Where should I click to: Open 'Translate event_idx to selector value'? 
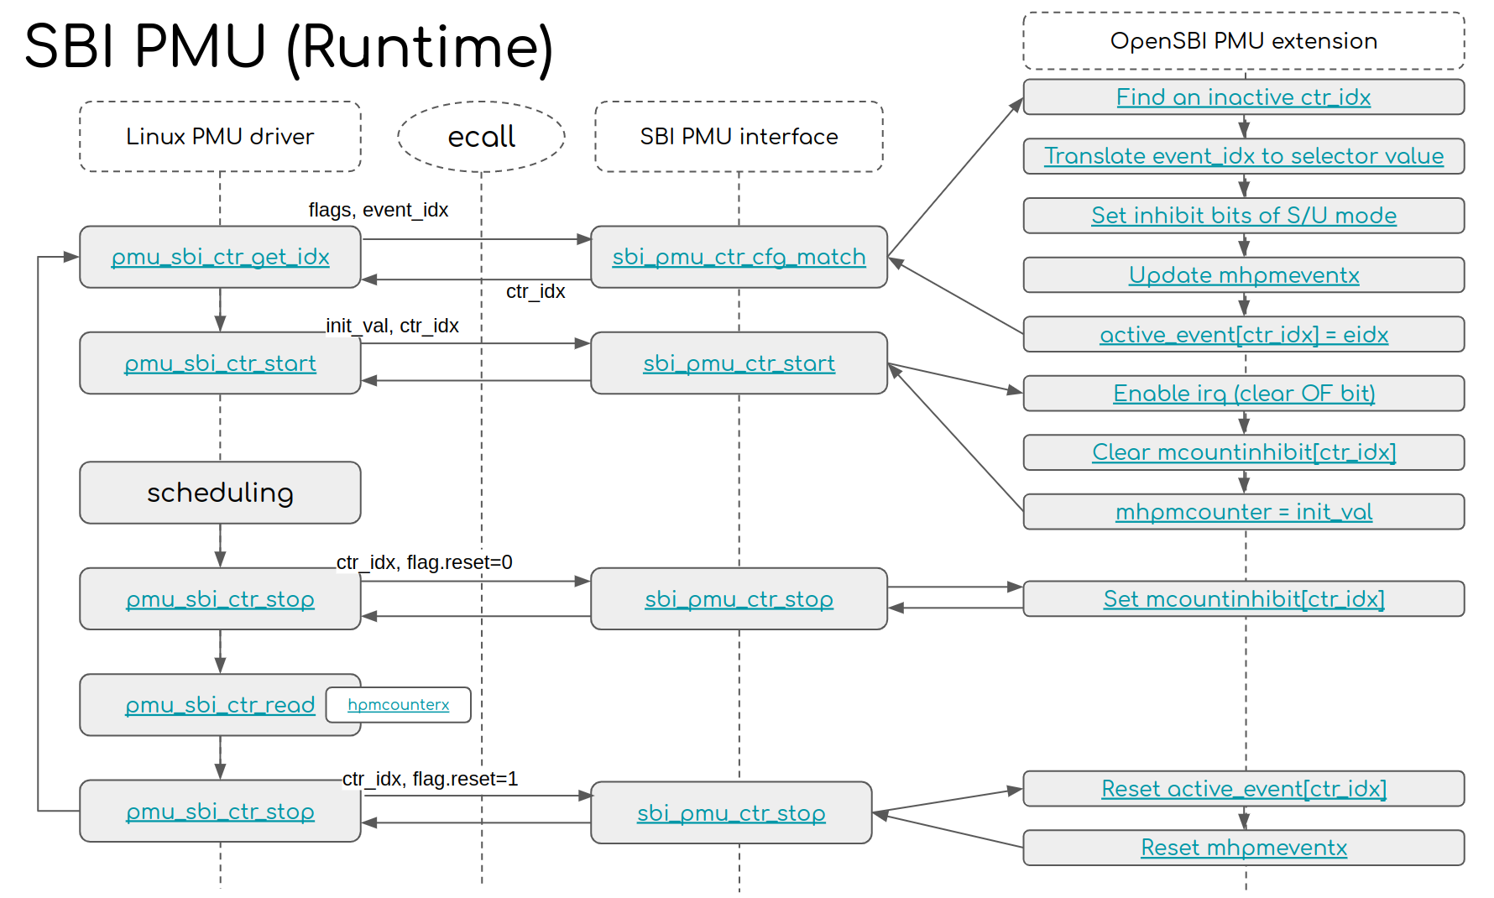[x=1243, y=156]
